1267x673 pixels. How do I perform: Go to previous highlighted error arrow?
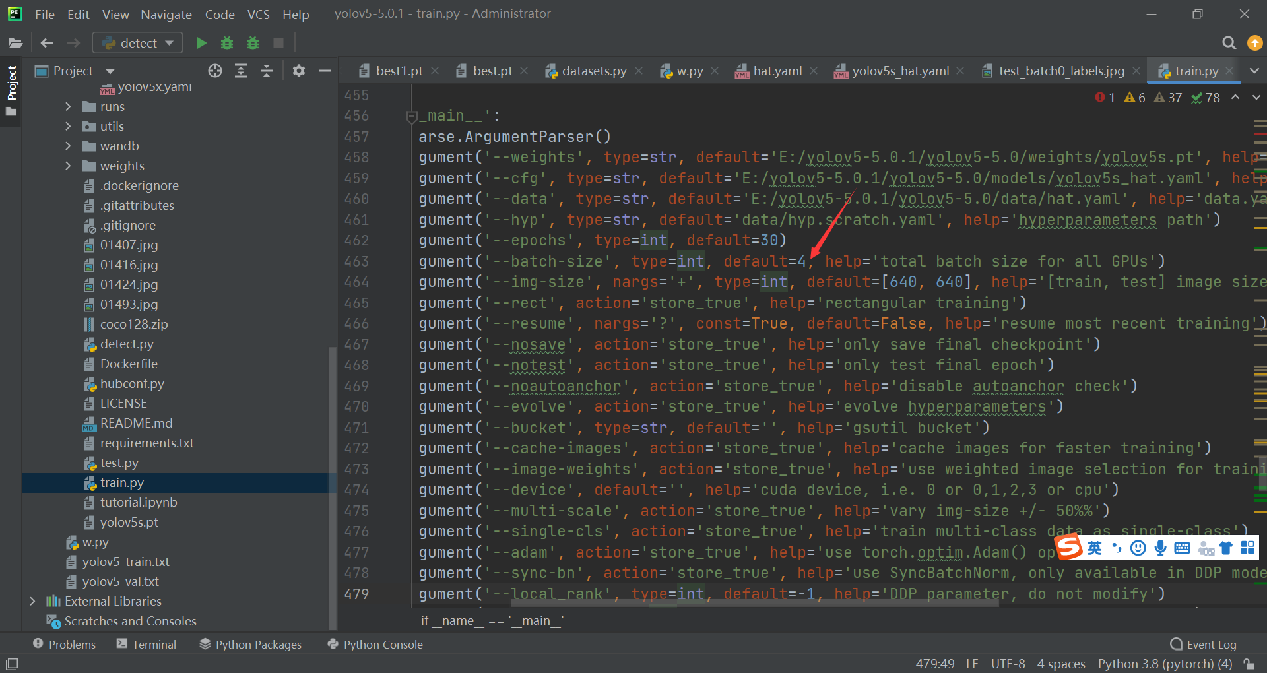[x=1235, y=97]
